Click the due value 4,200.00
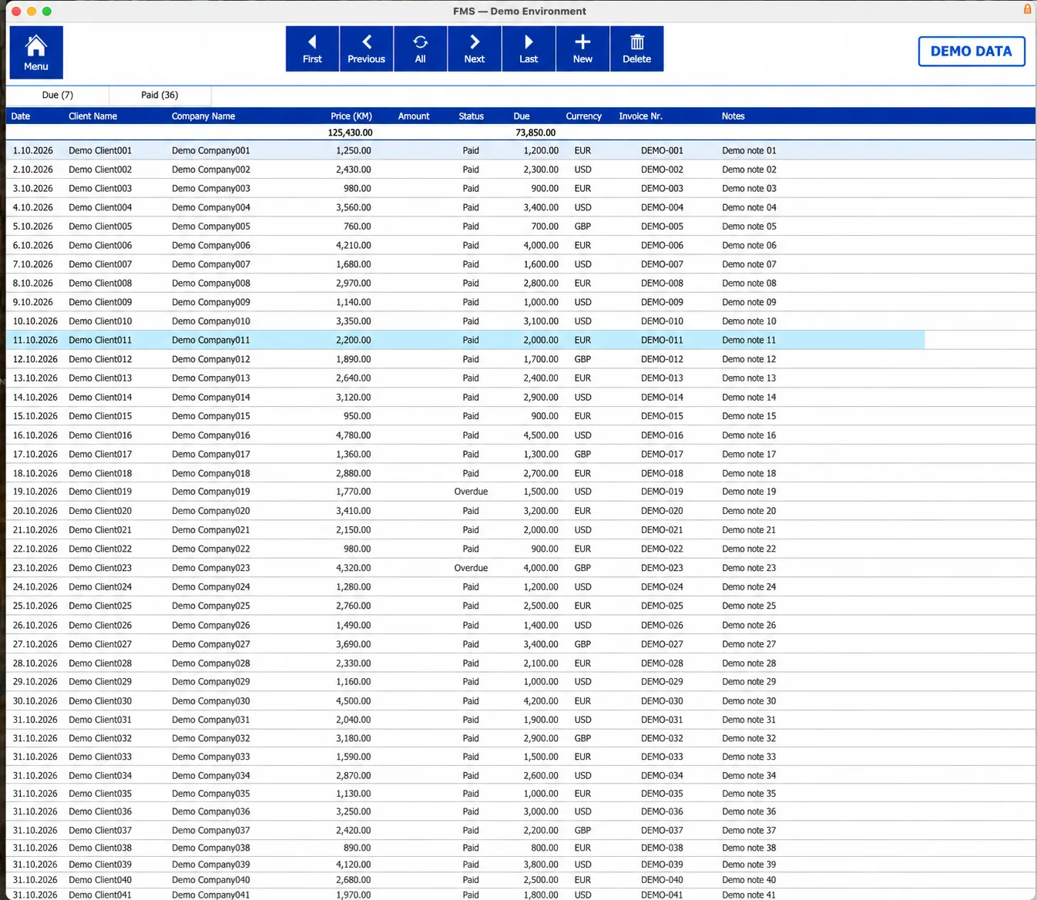This screenshot has height=900, width=1037. (541, 701)
